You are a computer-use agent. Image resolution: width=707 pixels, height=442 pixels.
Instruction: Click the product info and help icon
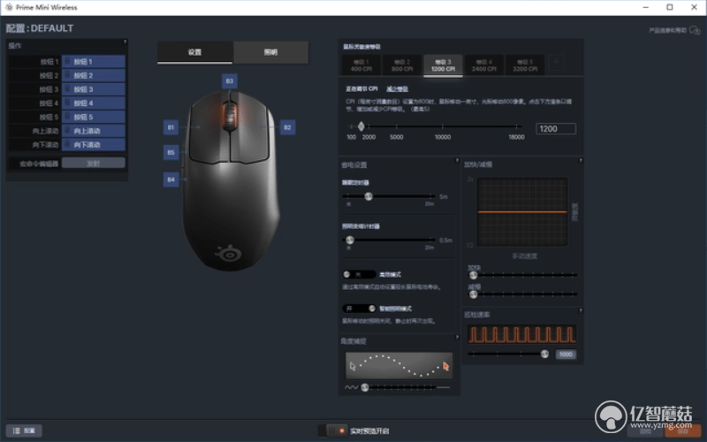695,31
